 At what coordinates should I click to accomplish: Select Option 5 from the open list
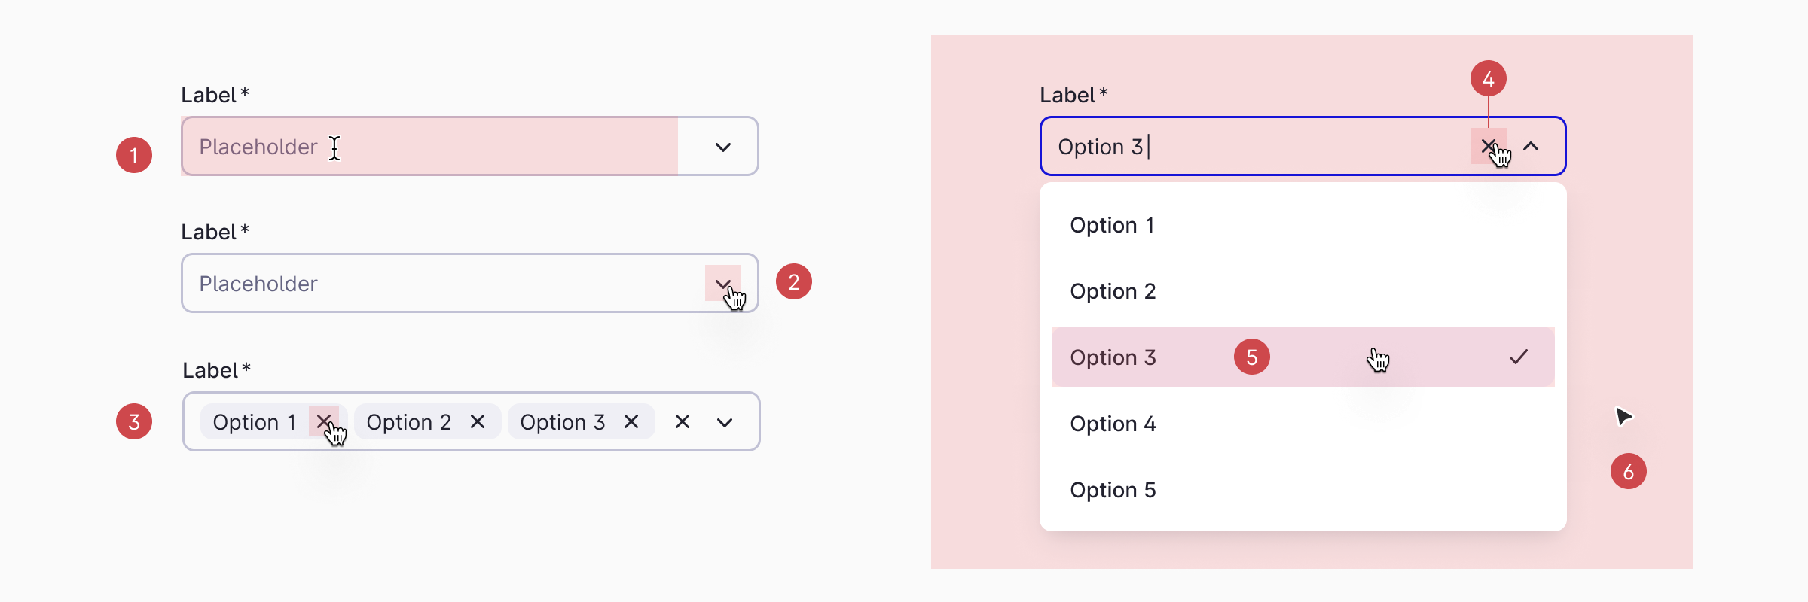click(x=1113, y=489)
